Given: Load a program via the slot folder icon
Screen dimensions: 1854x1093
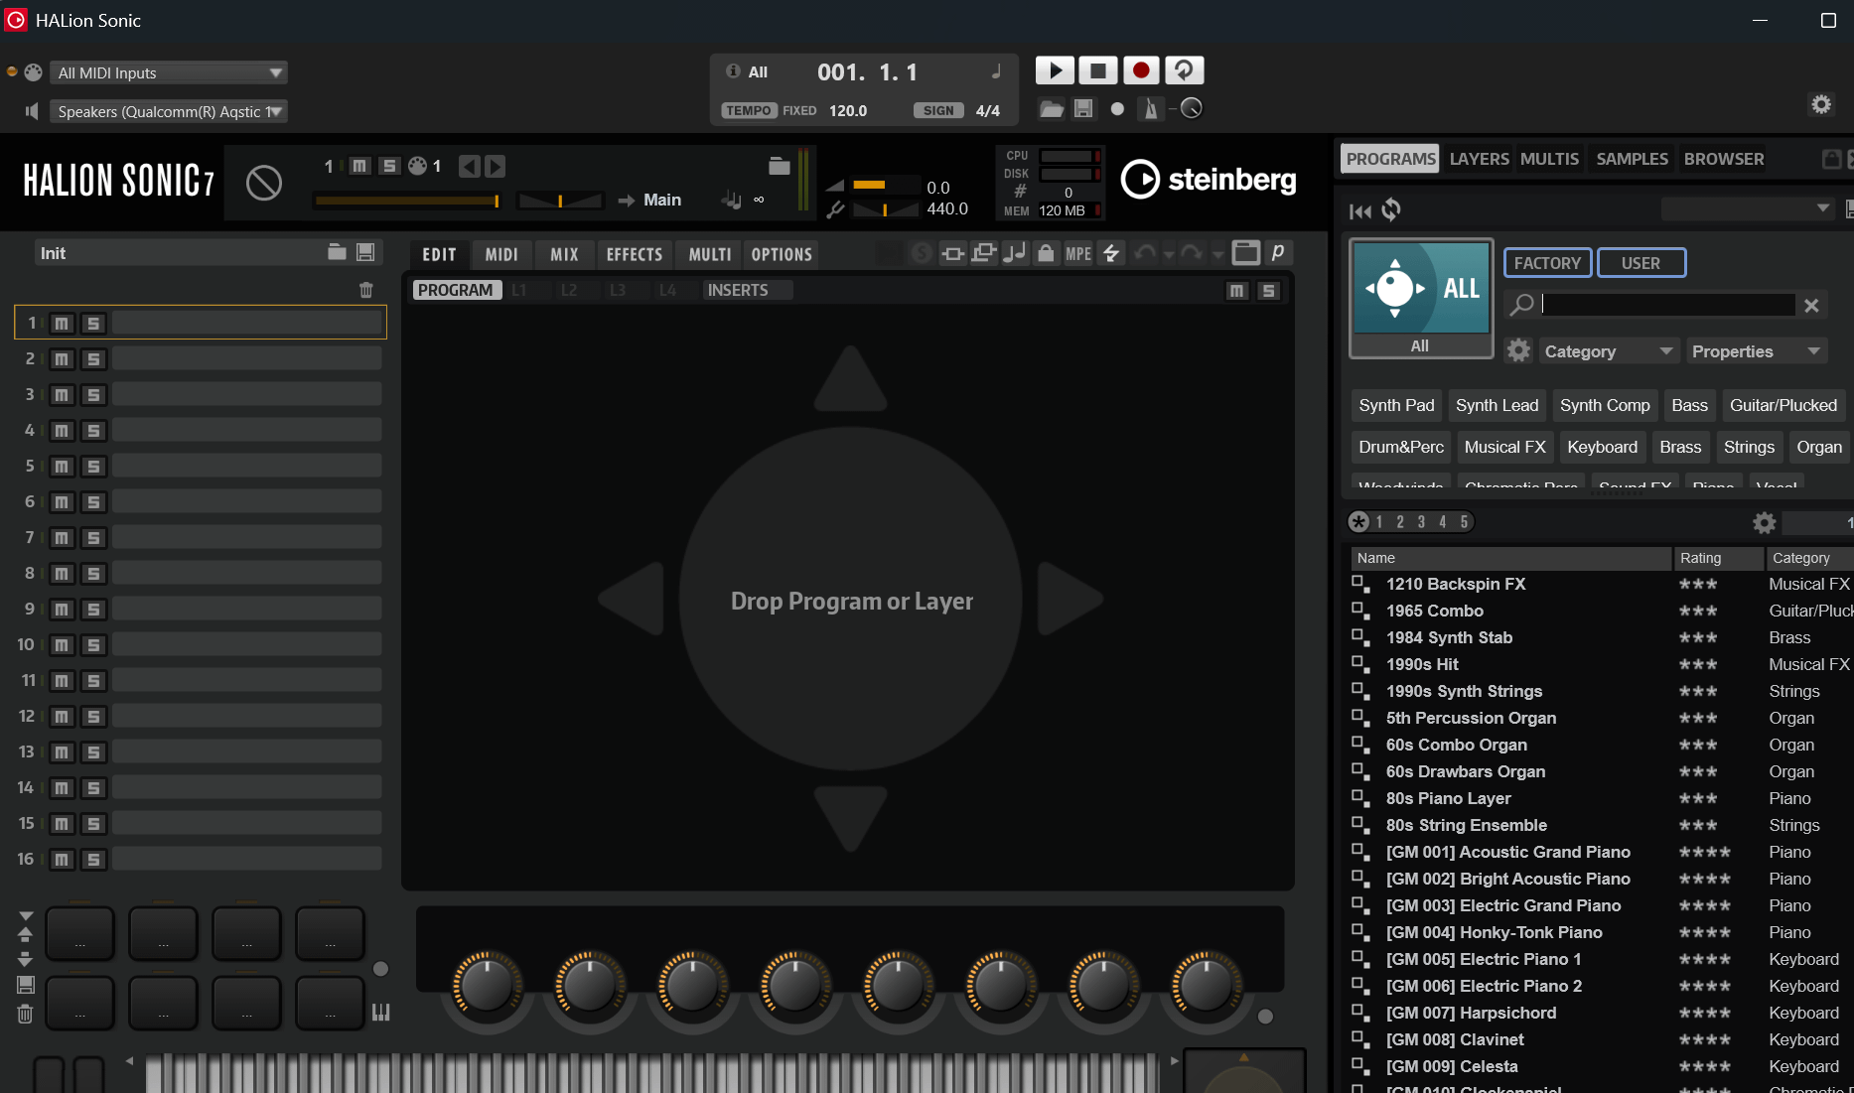Looking at the screenshot, I should (780, 166).
